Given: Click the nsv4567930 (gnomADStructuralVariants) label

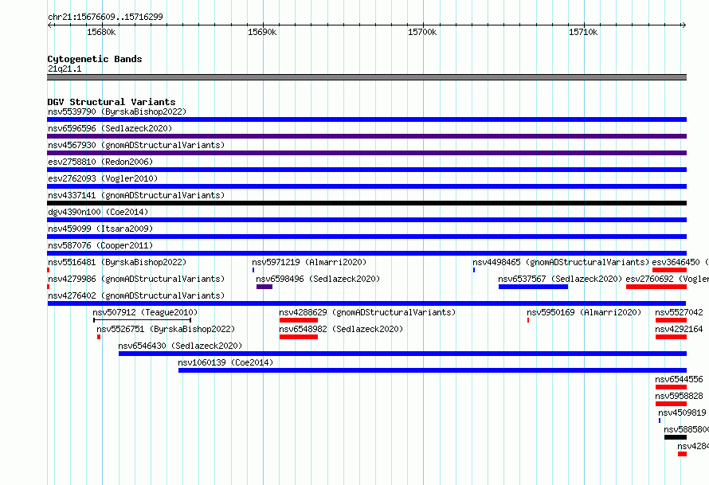Looking at the screenshot, I should [136, 145].
